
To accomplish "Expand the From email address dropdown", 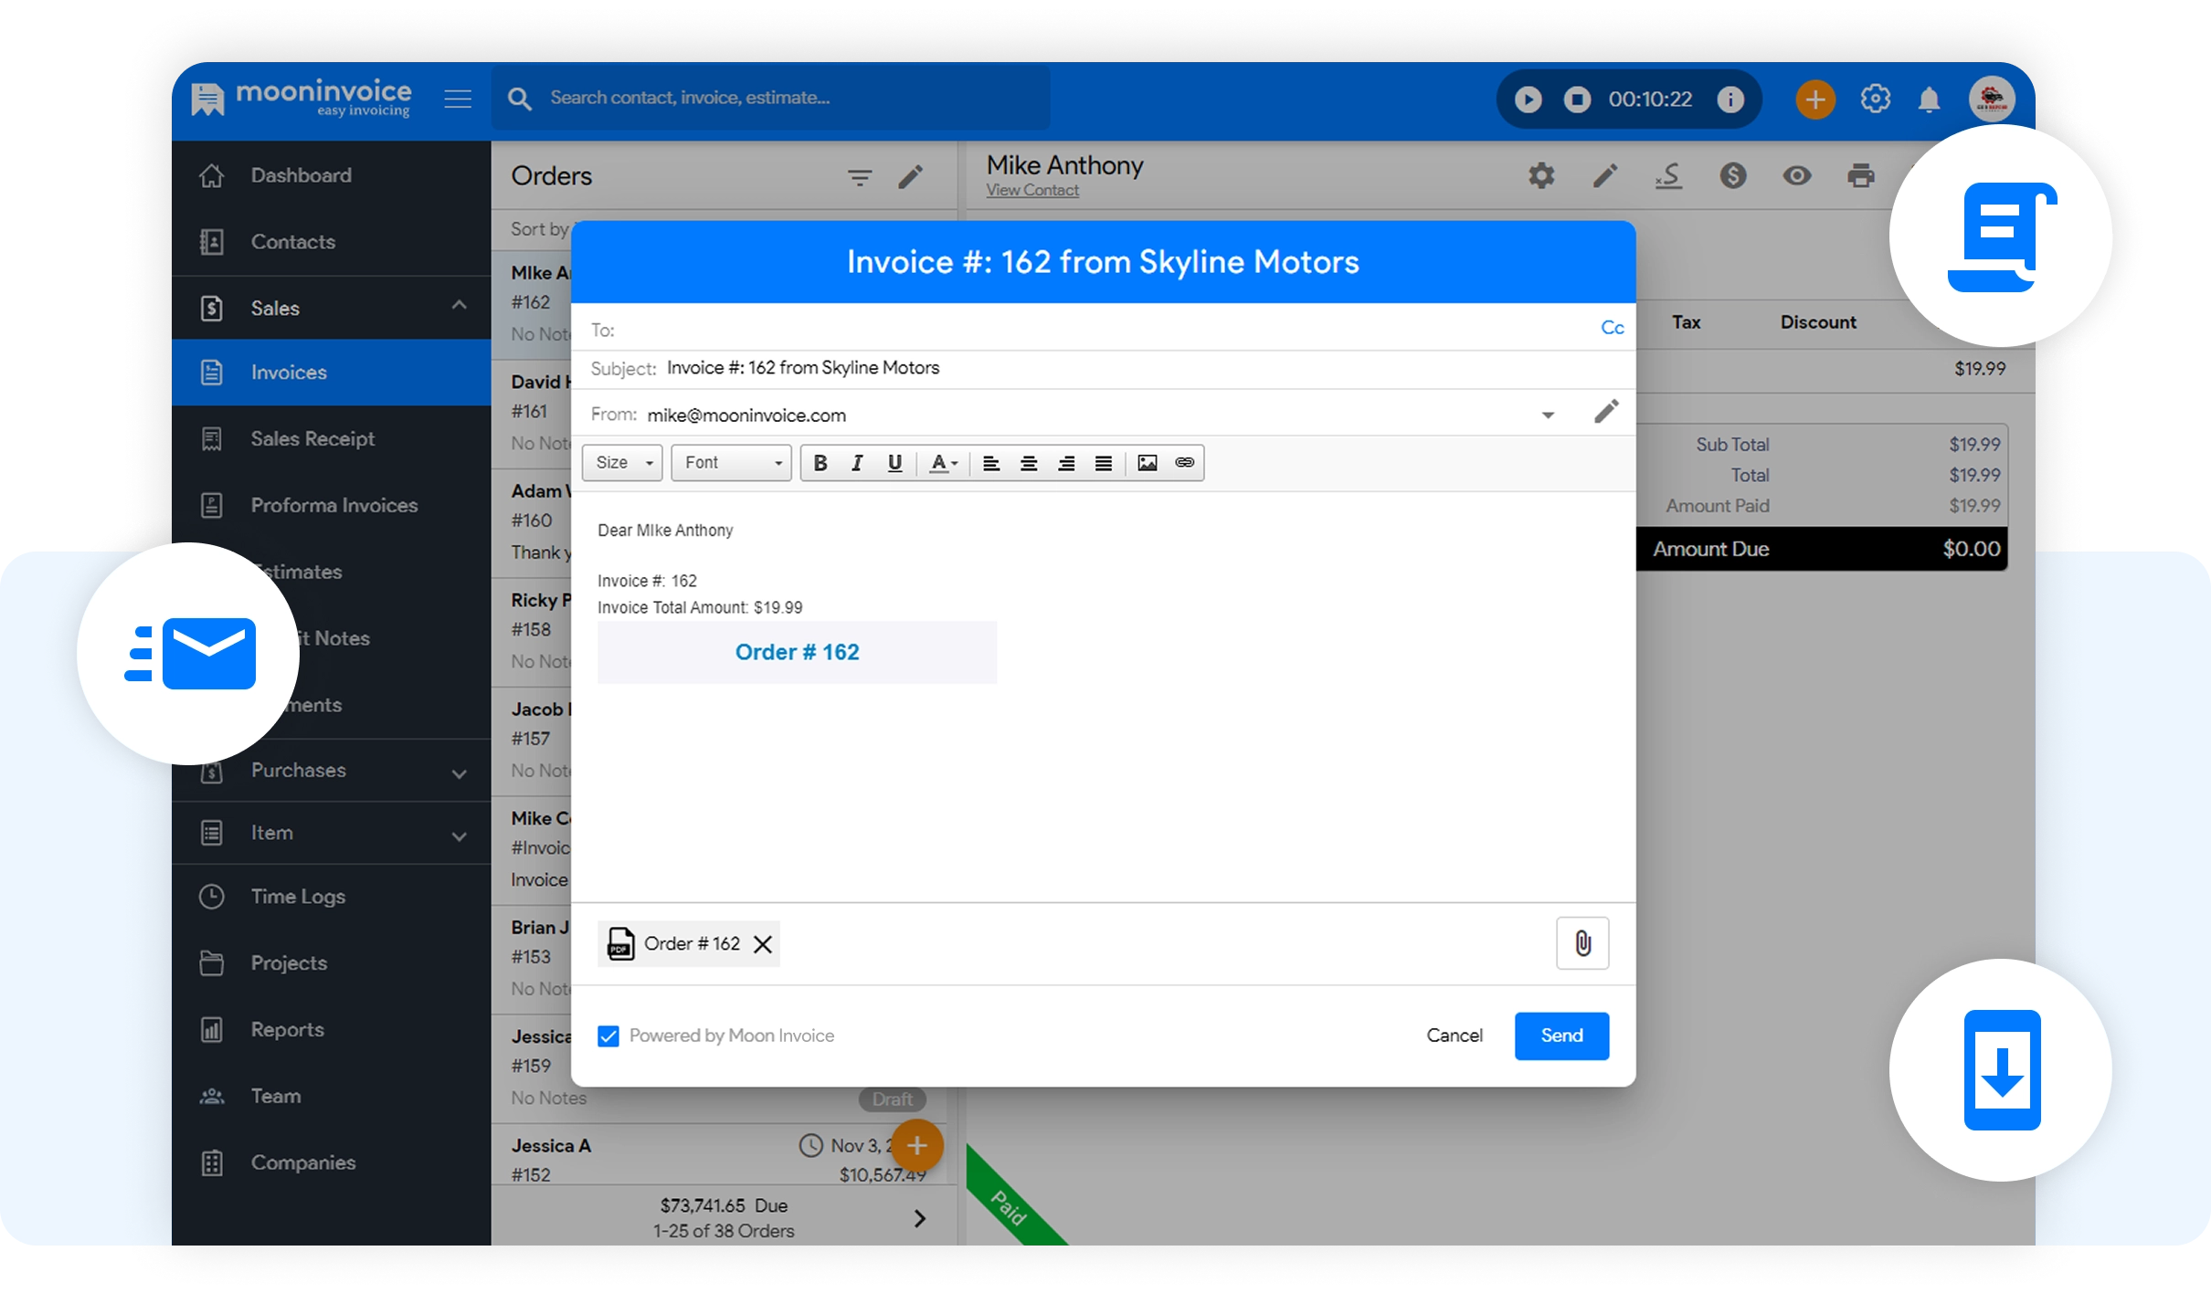I will tap(1548, 415).
